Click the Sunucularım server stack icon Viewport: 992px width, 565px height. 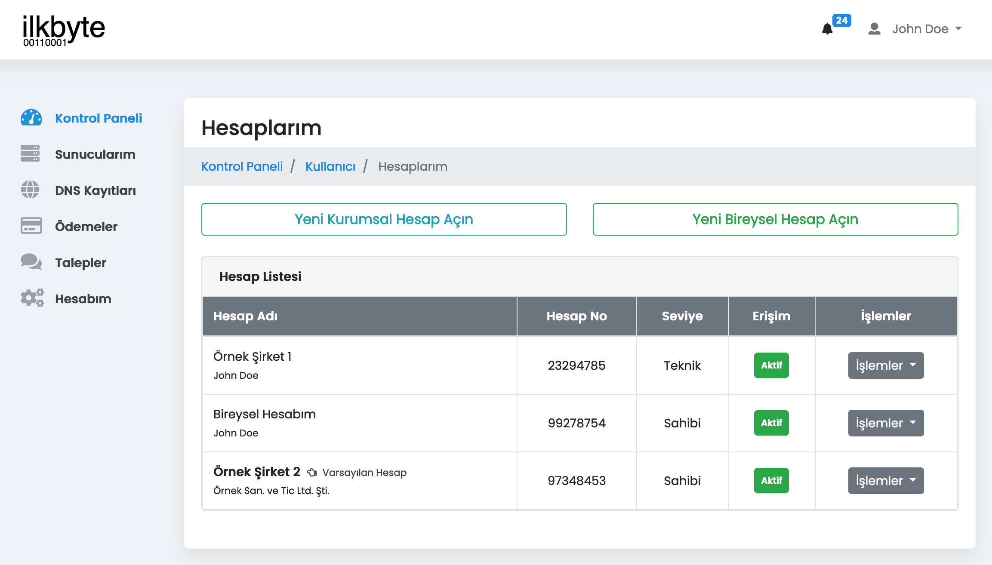pos(30,154)
